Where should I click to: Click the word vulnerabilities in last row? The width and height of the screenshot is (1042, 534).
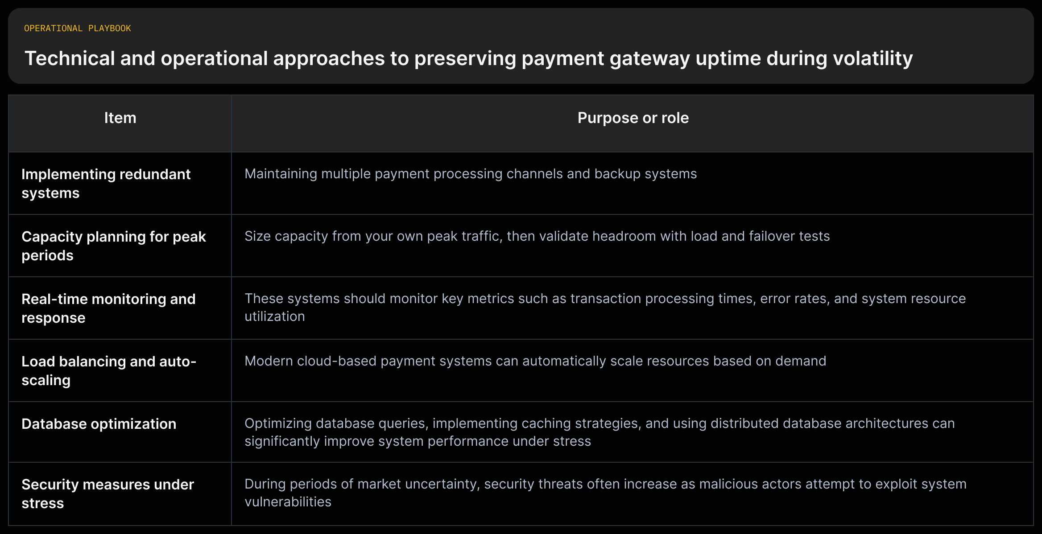288,502
